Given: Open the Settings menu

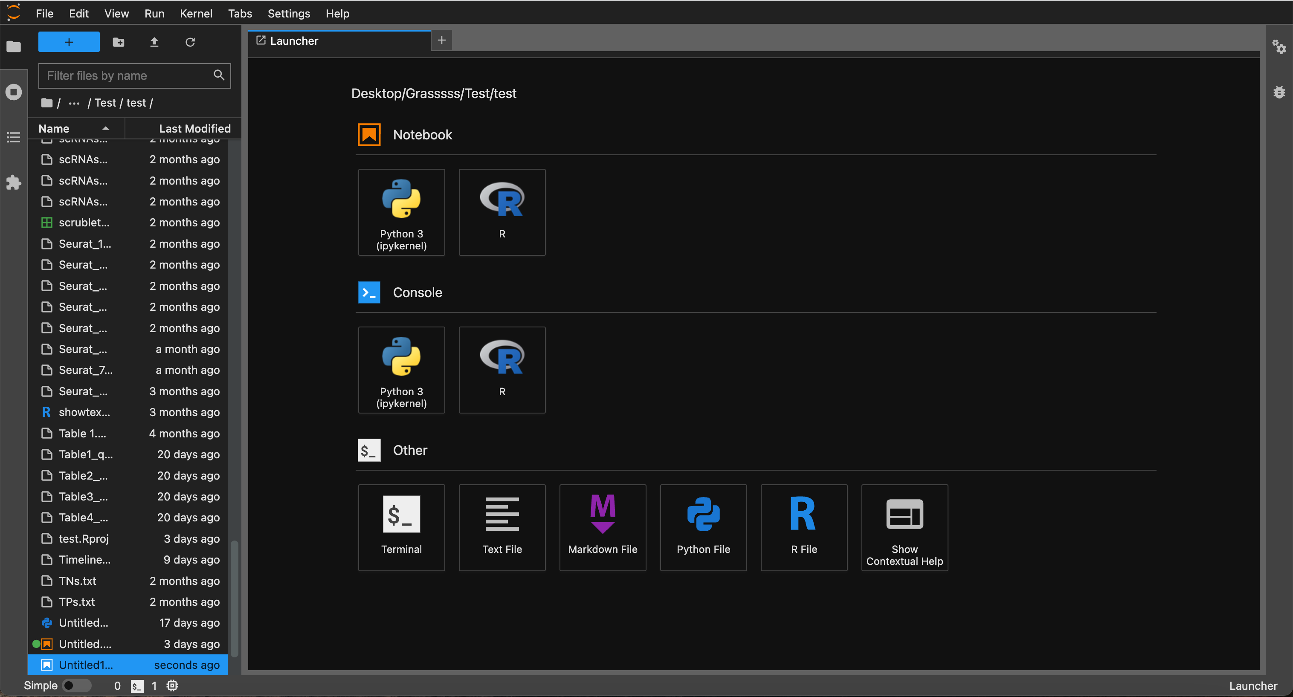Looking at the screenshot, I should coord(289,14).
